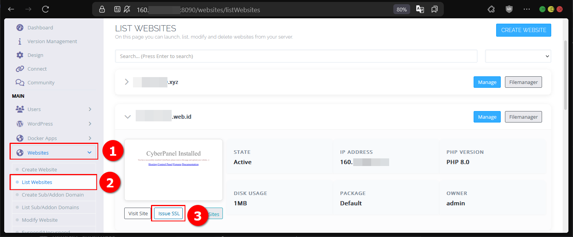Open the browser extensions puzzle icon
Image resolution: width=573 pixels, height=237 pixels.
coord(492,9)
